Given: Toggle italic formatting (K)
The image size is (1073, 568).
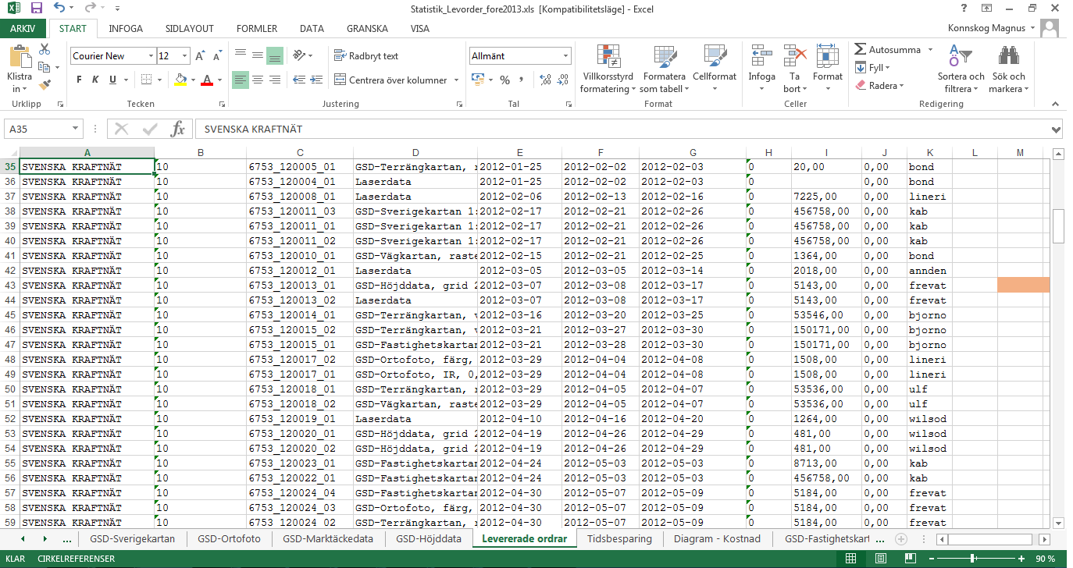Looking at the screenshot, I should pyautogui.click(x=95, y=80).
